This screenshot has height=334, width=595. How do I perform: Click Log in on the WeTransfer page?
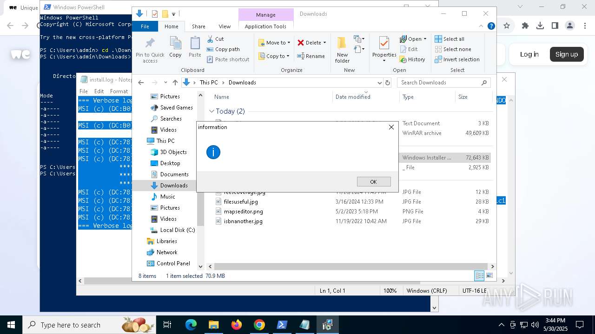click(529, 54)
